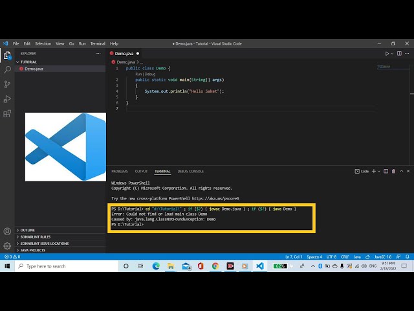Open the Run menu

click(x=82, y=43)
